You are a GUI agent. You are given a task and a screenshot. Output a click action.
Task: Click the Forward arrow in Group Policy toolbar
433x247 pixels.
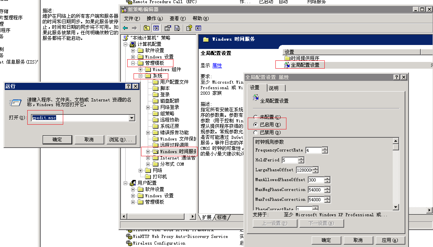coord(134,28)
